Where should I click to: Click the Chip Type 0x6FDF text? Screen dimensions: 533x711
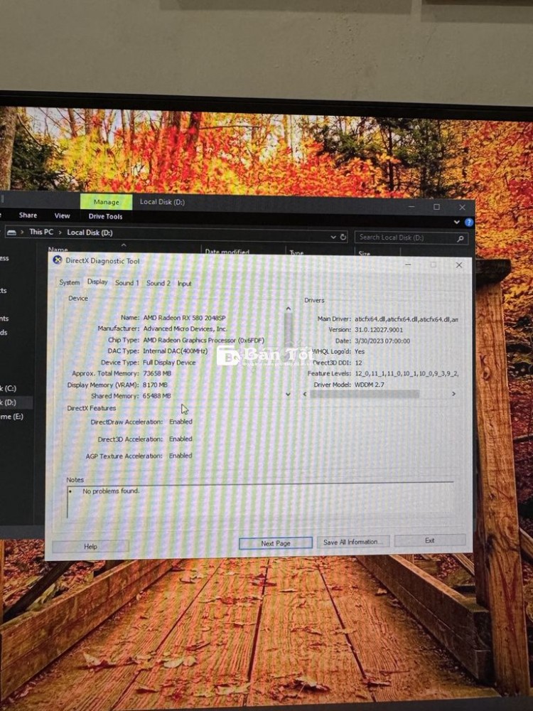click(203, 340)
